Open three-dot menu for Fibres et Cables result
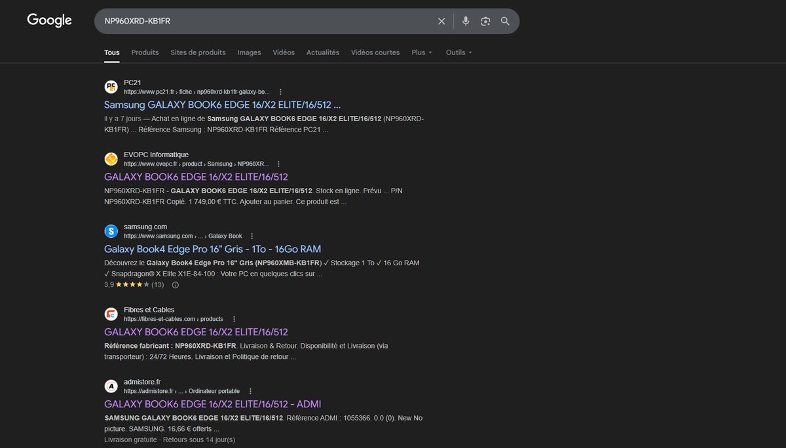The height and width of the screenshot is (448, 786). tap(234, 319)
